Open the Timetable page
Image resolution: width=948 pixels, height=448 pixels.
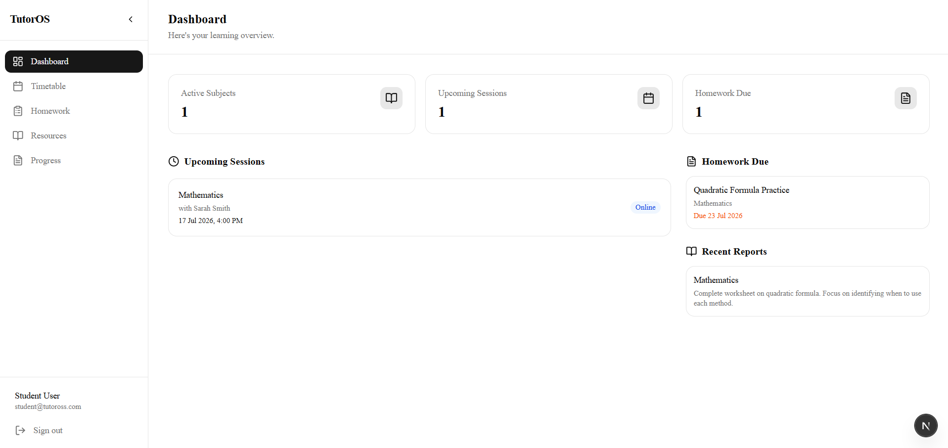tap(74, 86)
